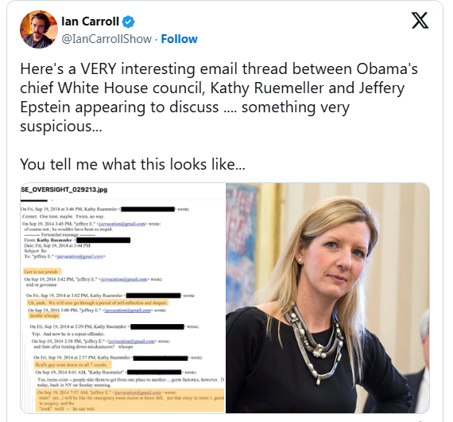Click the Ian Carroll display name
The width and height of the screenshot is (453, 422).
click(x=90, y=21)
